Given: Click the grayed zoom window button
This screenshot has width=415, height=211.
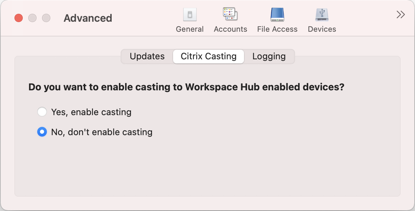Looking at the screenshot, I should tap(46, 18).
